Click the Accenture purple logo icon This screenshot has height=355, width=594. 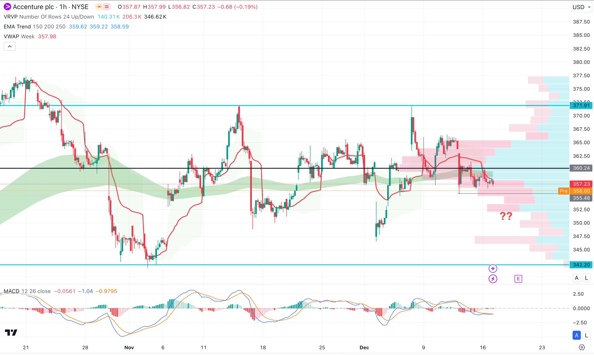coord(7,6)
